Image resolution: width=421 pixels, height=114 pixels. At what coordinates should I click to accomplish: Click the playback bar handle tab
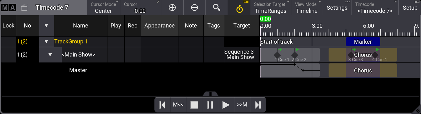(x=210, y=94)
